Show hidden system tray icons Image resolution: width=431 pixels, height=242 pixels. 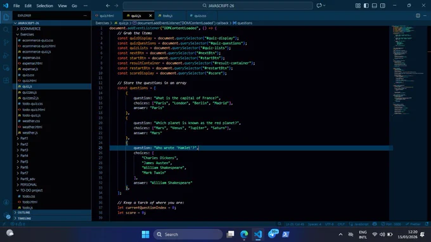[340, 234]
